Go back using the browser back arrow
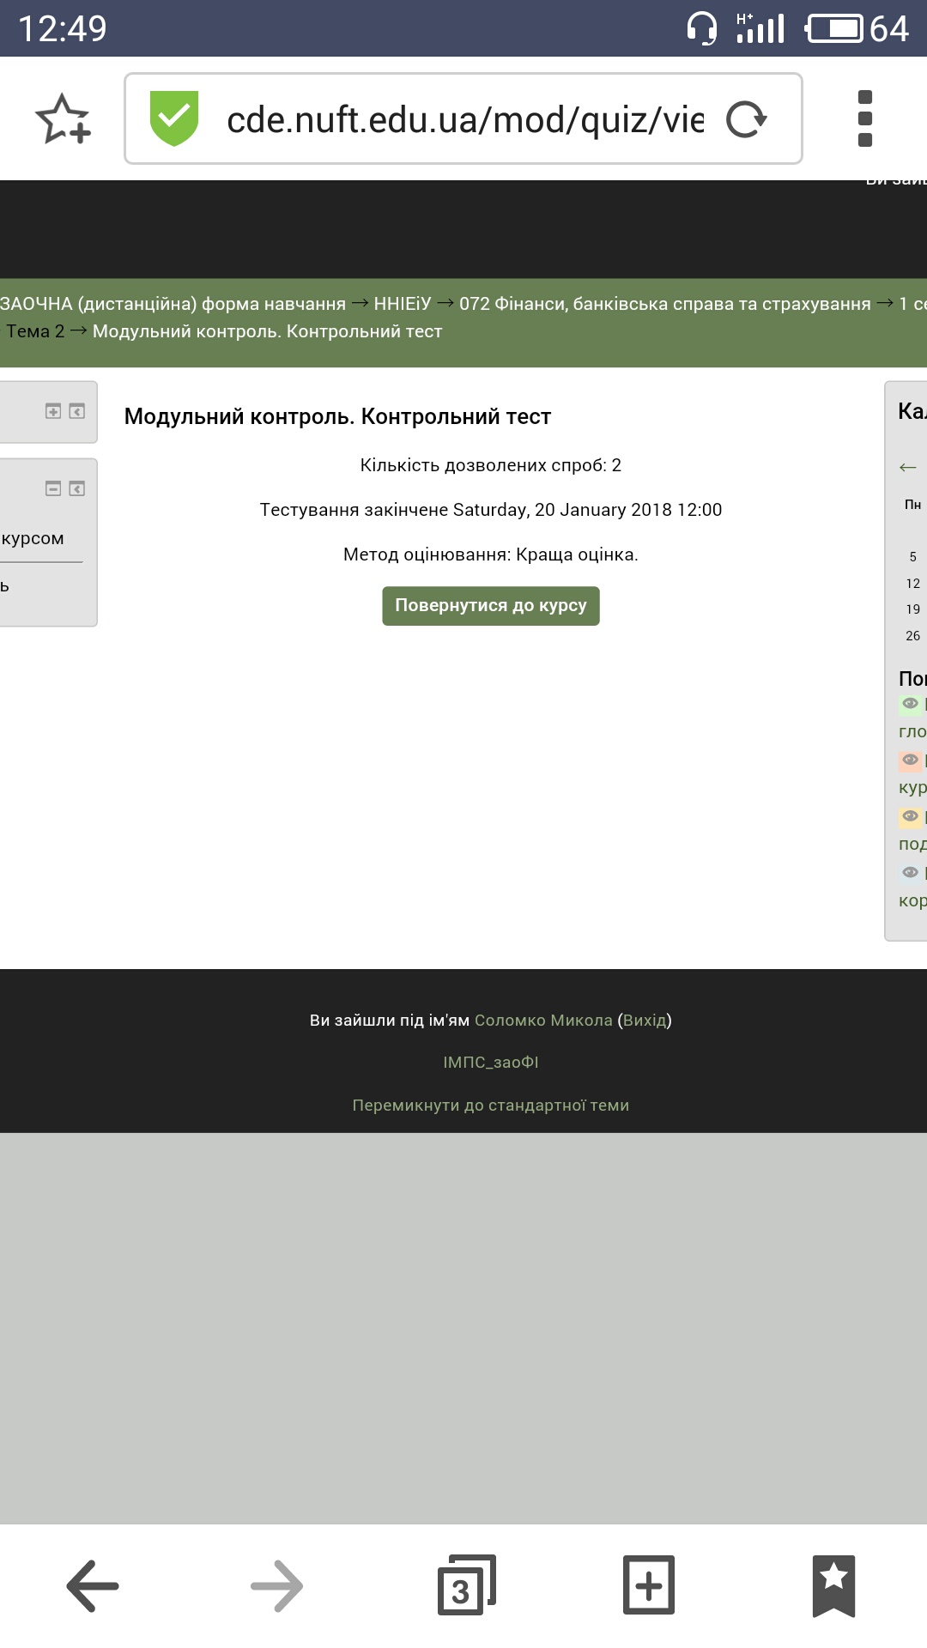Image resolution: width=927 pixels, height=1648 pixels. pyautogui.click(x=93, y=1585)
